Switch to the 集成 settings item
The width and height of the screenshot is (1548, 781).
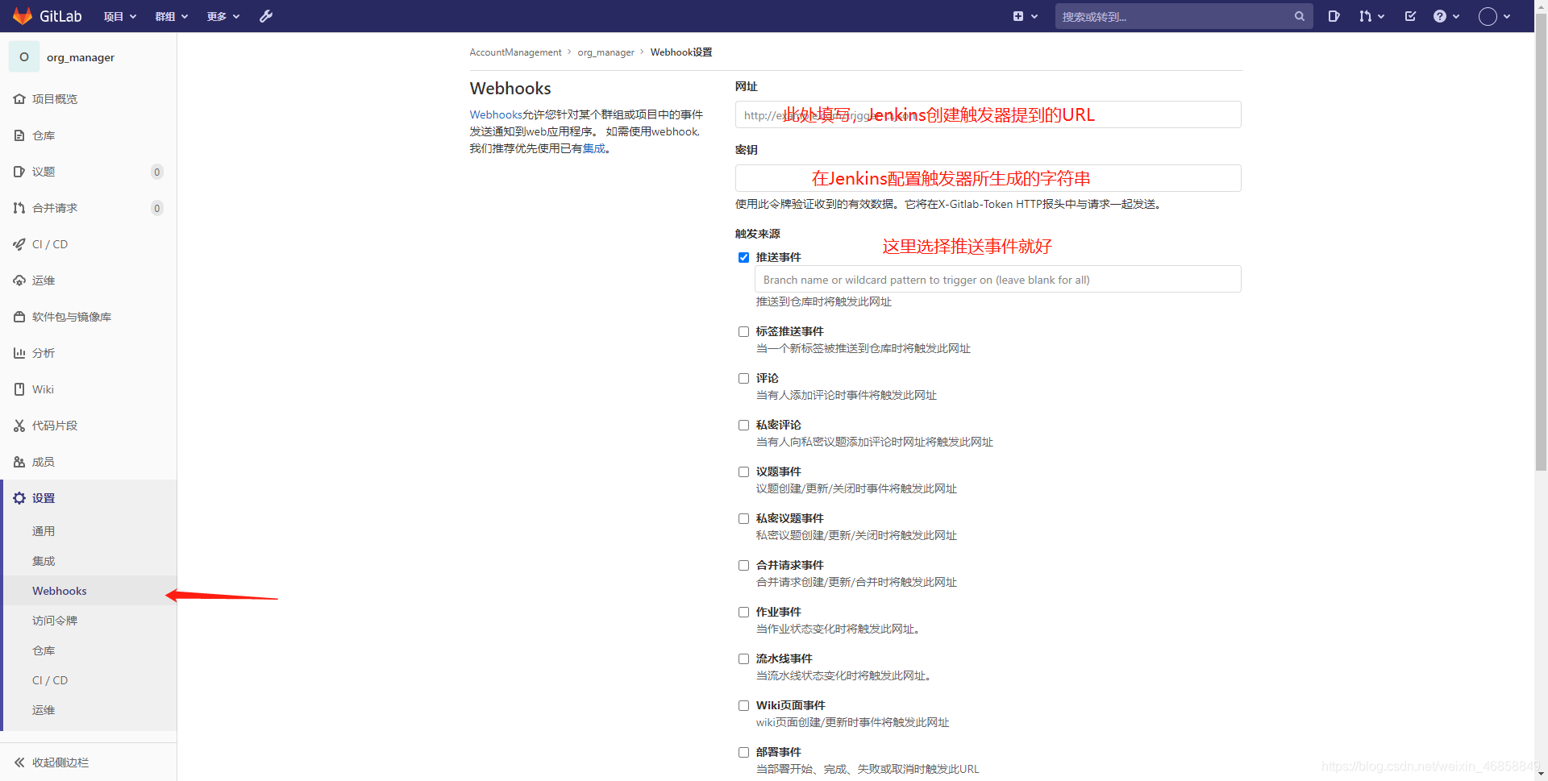click(x=44, y=560)
